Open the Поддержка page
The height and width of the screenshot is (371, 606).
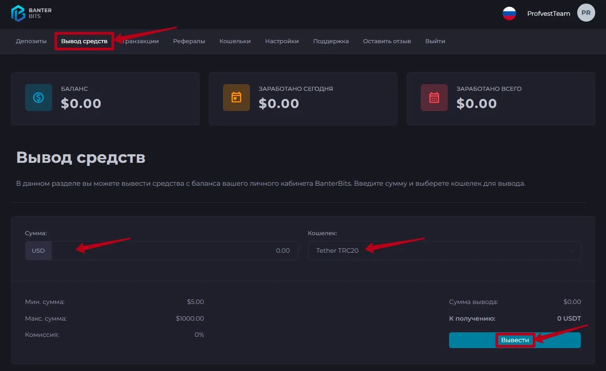click(x=331, y=41)
